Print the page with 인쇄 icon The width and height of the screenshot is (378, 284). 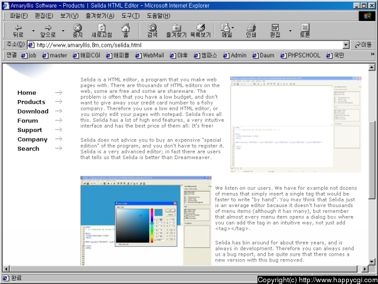[x=251, y=31]
